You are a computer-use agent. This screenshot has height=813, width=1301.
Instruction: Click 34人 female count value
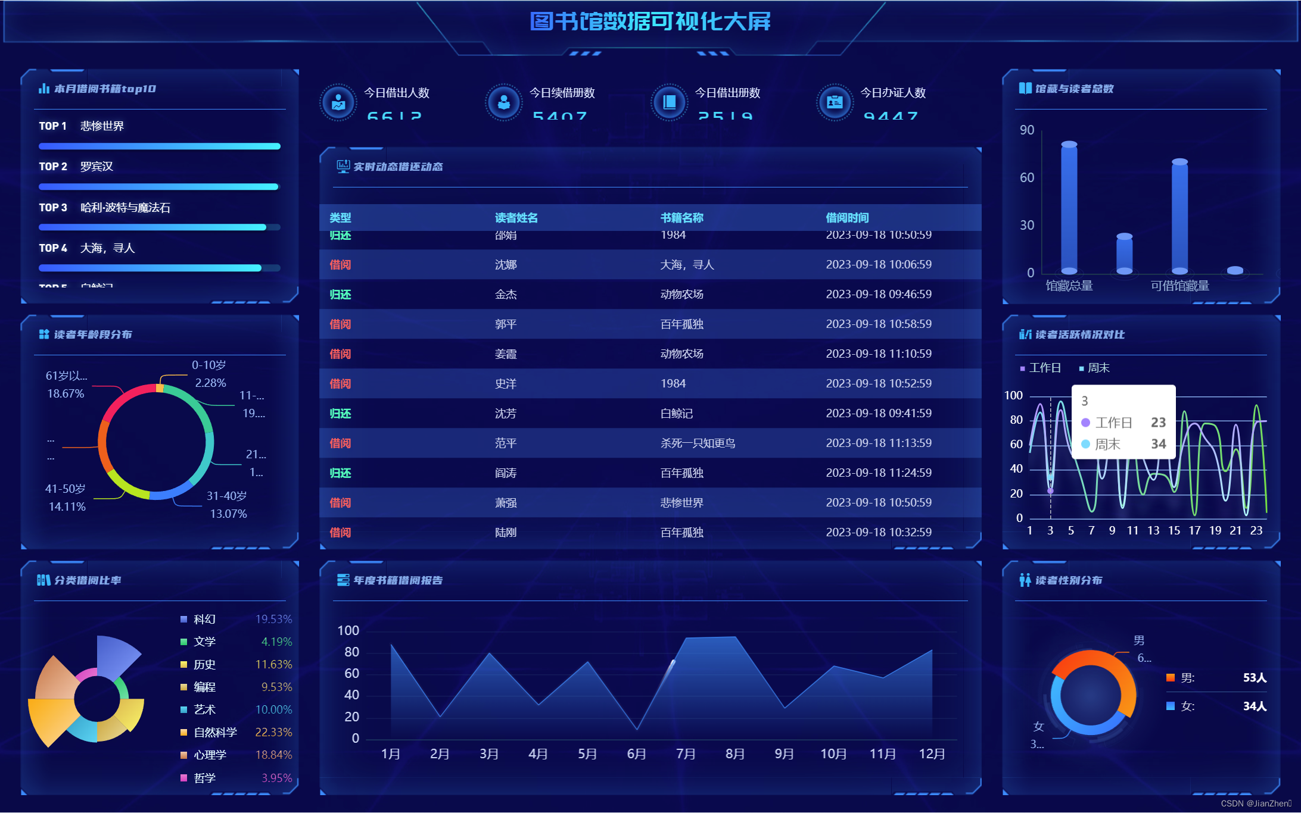1255,706
